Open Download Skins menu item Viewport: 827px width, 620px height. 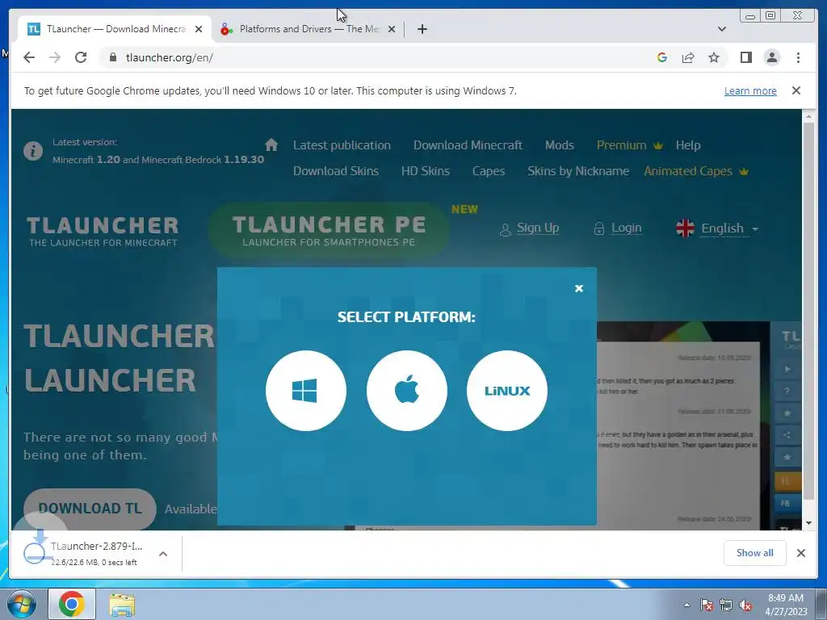pos(335,171)
